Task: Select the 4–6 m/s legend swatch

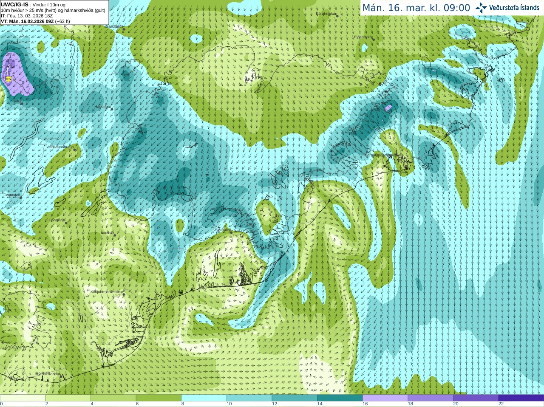Action: pos(113,398)
